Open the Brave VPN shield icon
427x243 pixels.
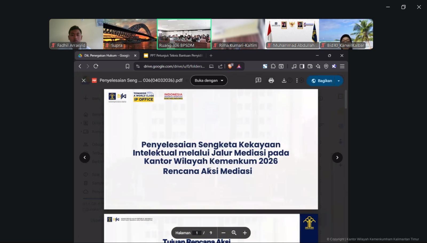pyautogui.click(x=326, y=66)
